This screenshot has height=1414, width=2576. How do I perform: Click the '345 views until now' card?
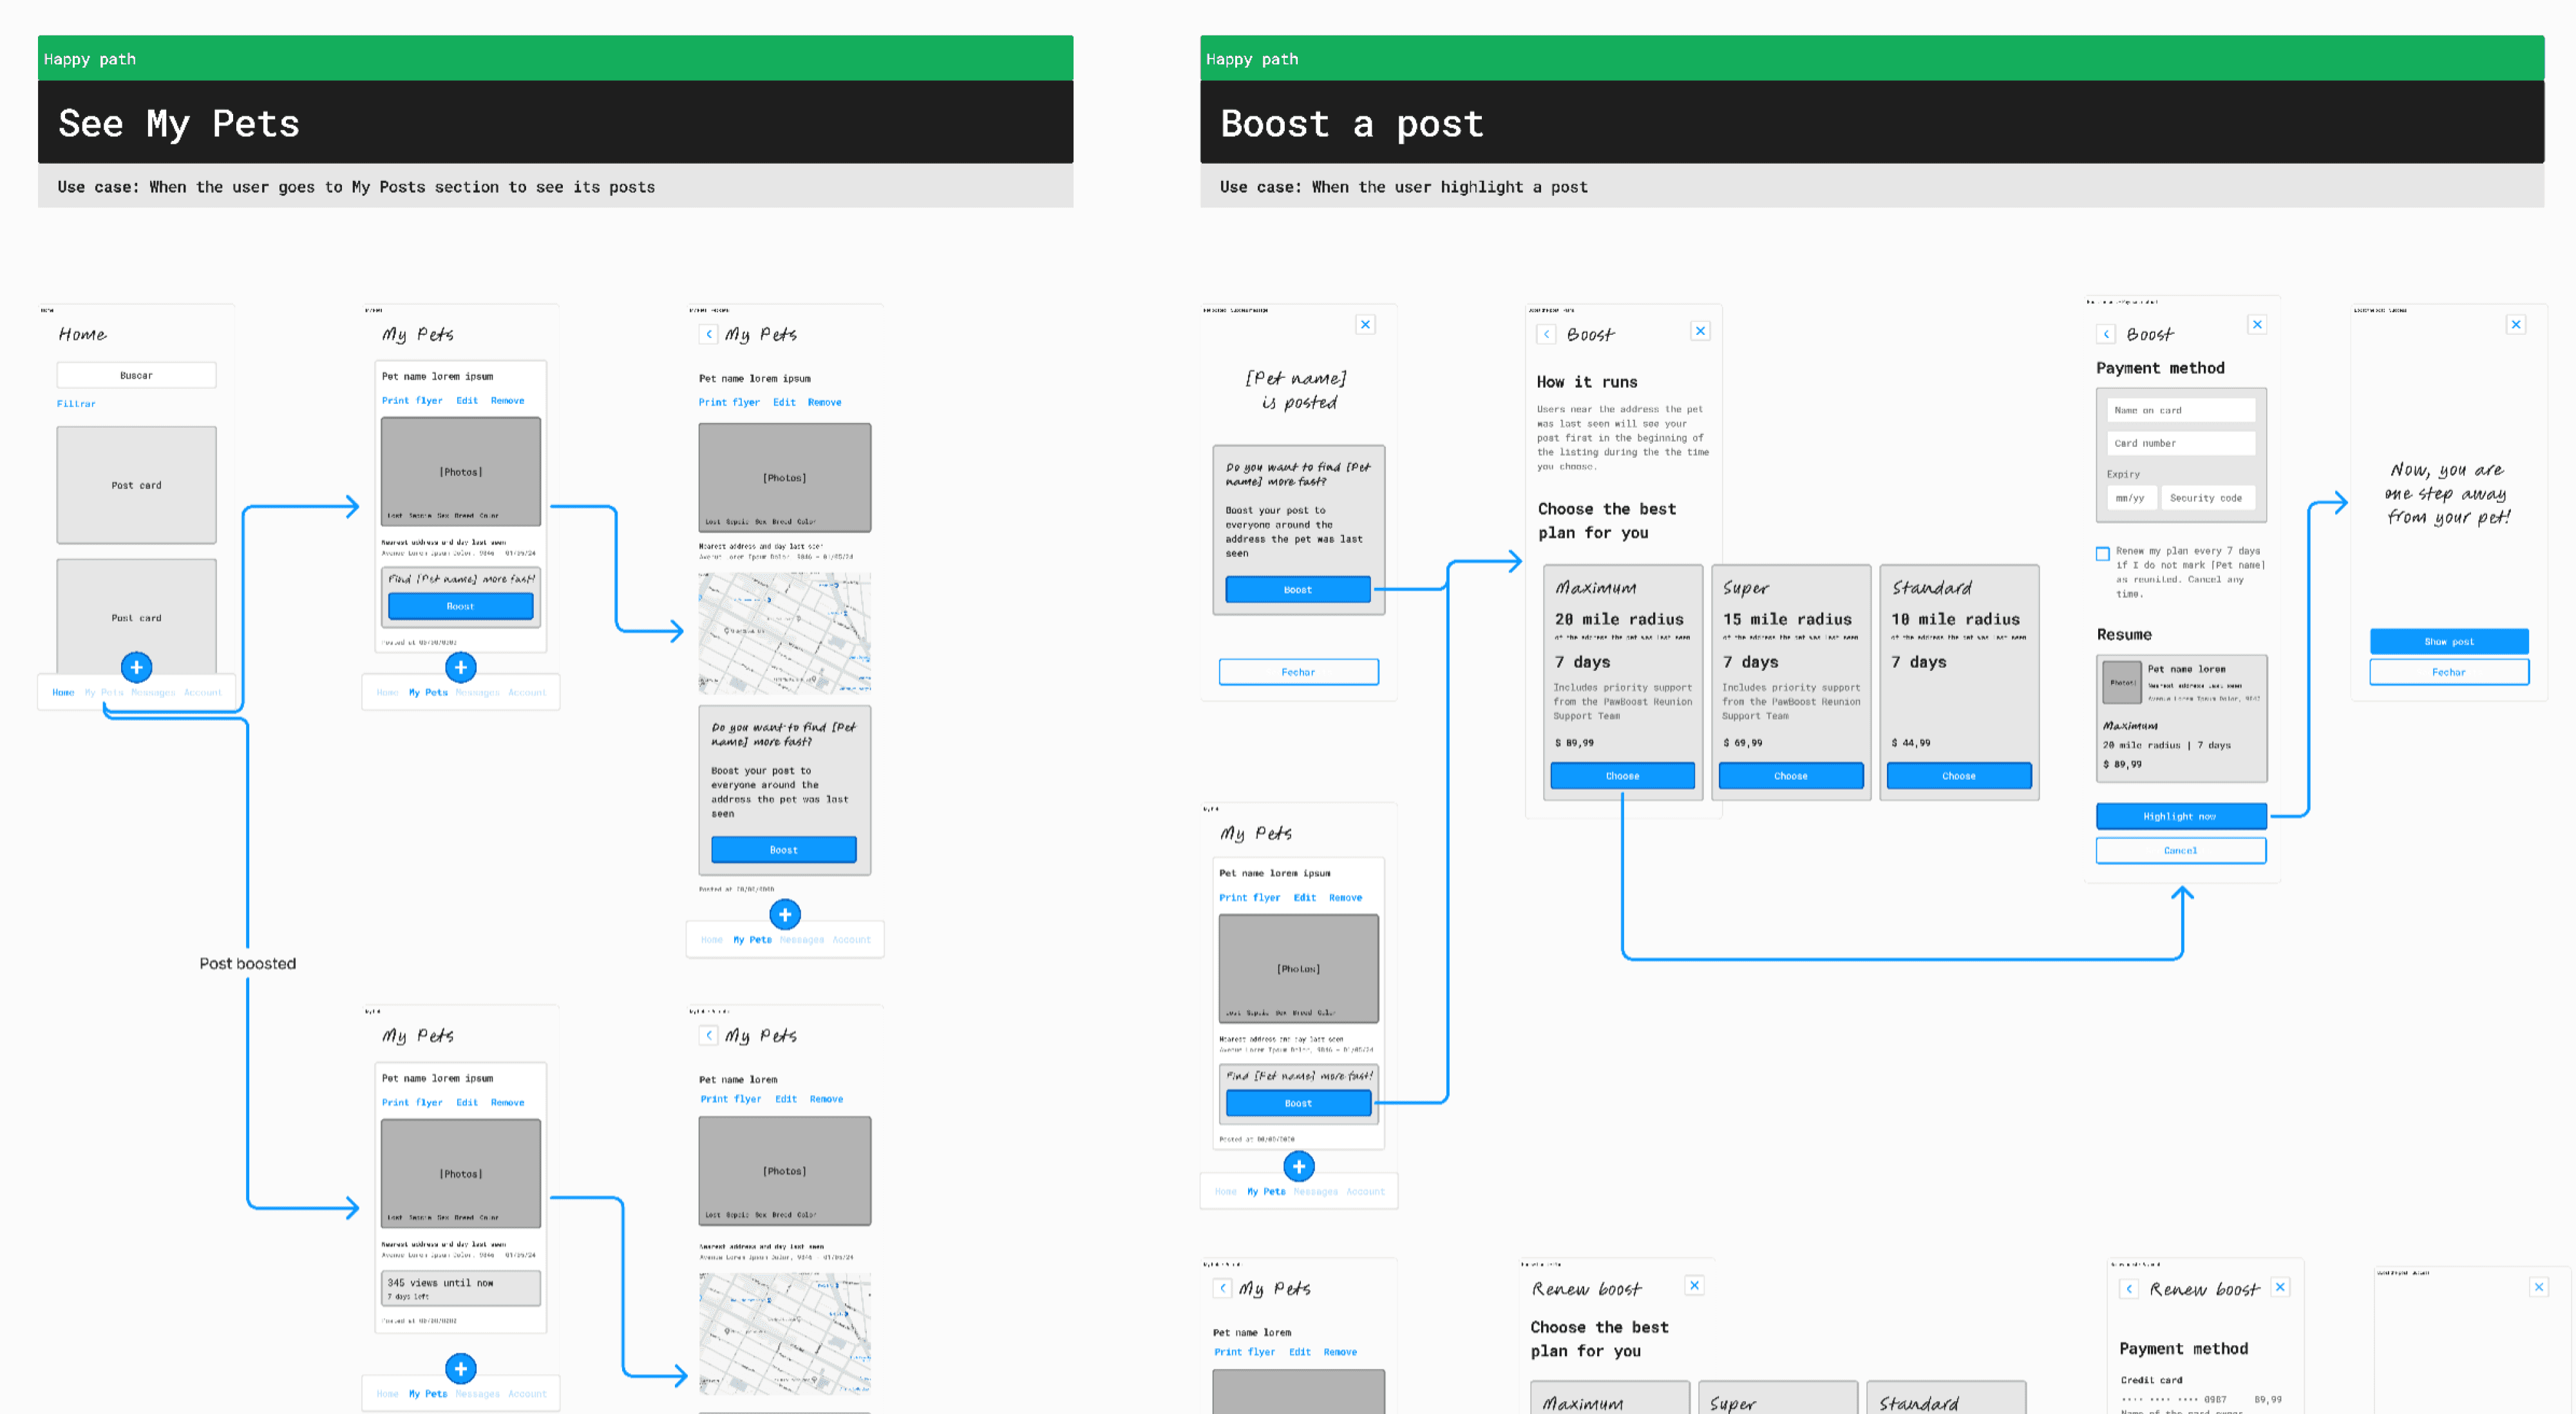point(460,1288)
